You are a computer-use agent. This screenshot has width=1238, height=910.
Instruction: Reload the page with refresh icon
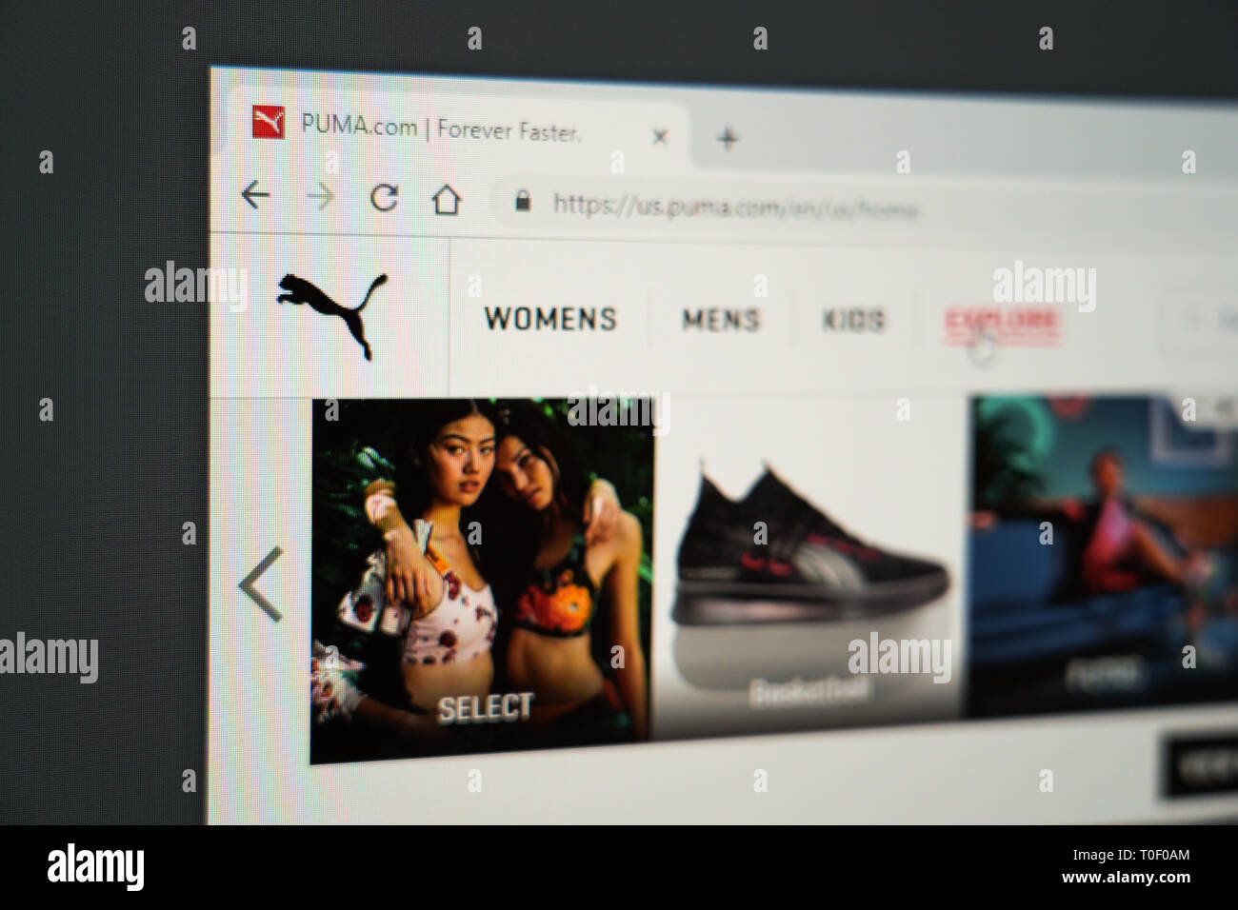384,198
